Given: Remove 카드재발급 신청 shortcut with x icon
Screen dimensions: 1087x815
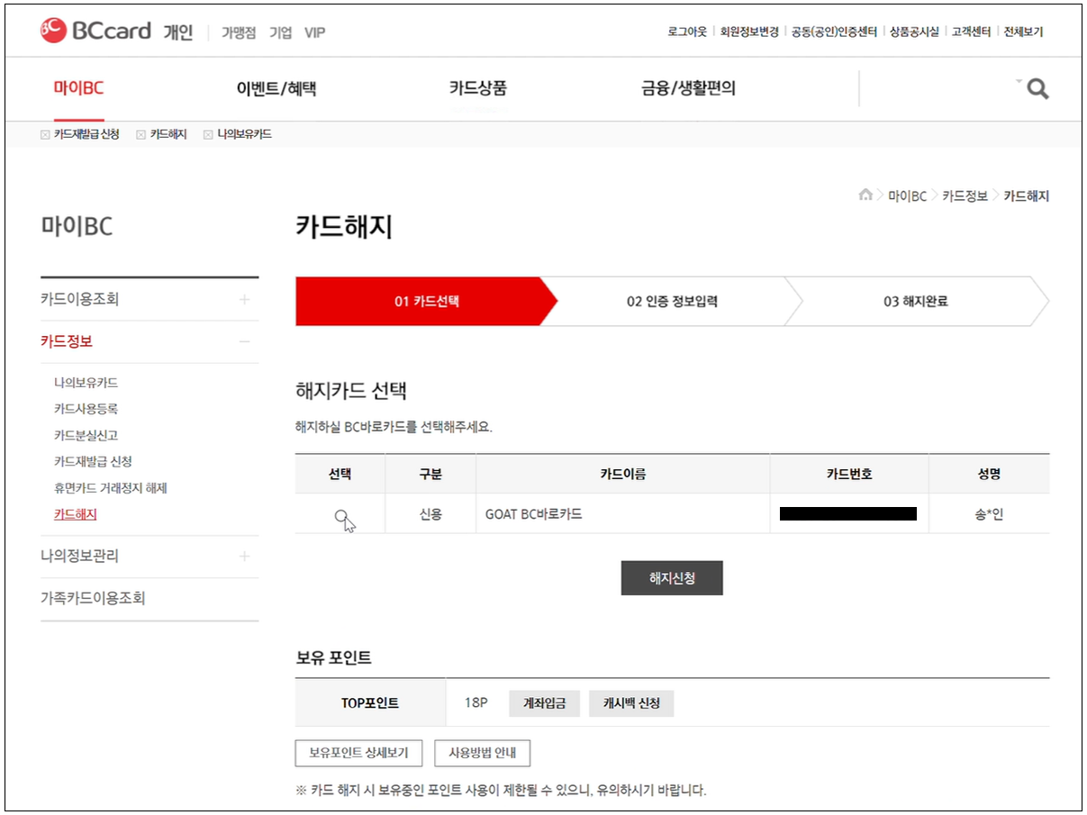Looking at the screenshot, I should tap(45, 135).
